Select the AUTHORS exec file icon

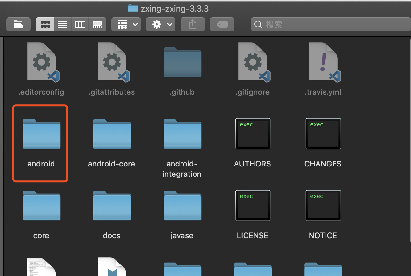pos(253,134)
